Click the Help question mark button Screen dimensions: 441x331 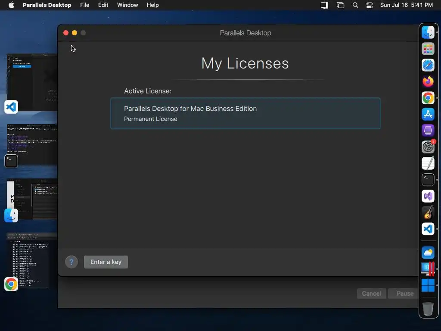[71, 262]
